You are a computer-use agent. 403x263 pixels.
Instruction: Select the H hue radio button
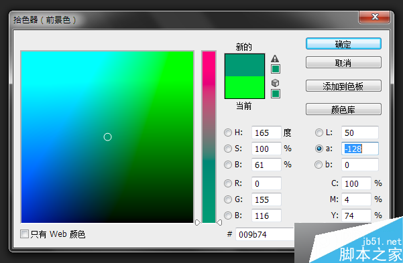(228, 133)
